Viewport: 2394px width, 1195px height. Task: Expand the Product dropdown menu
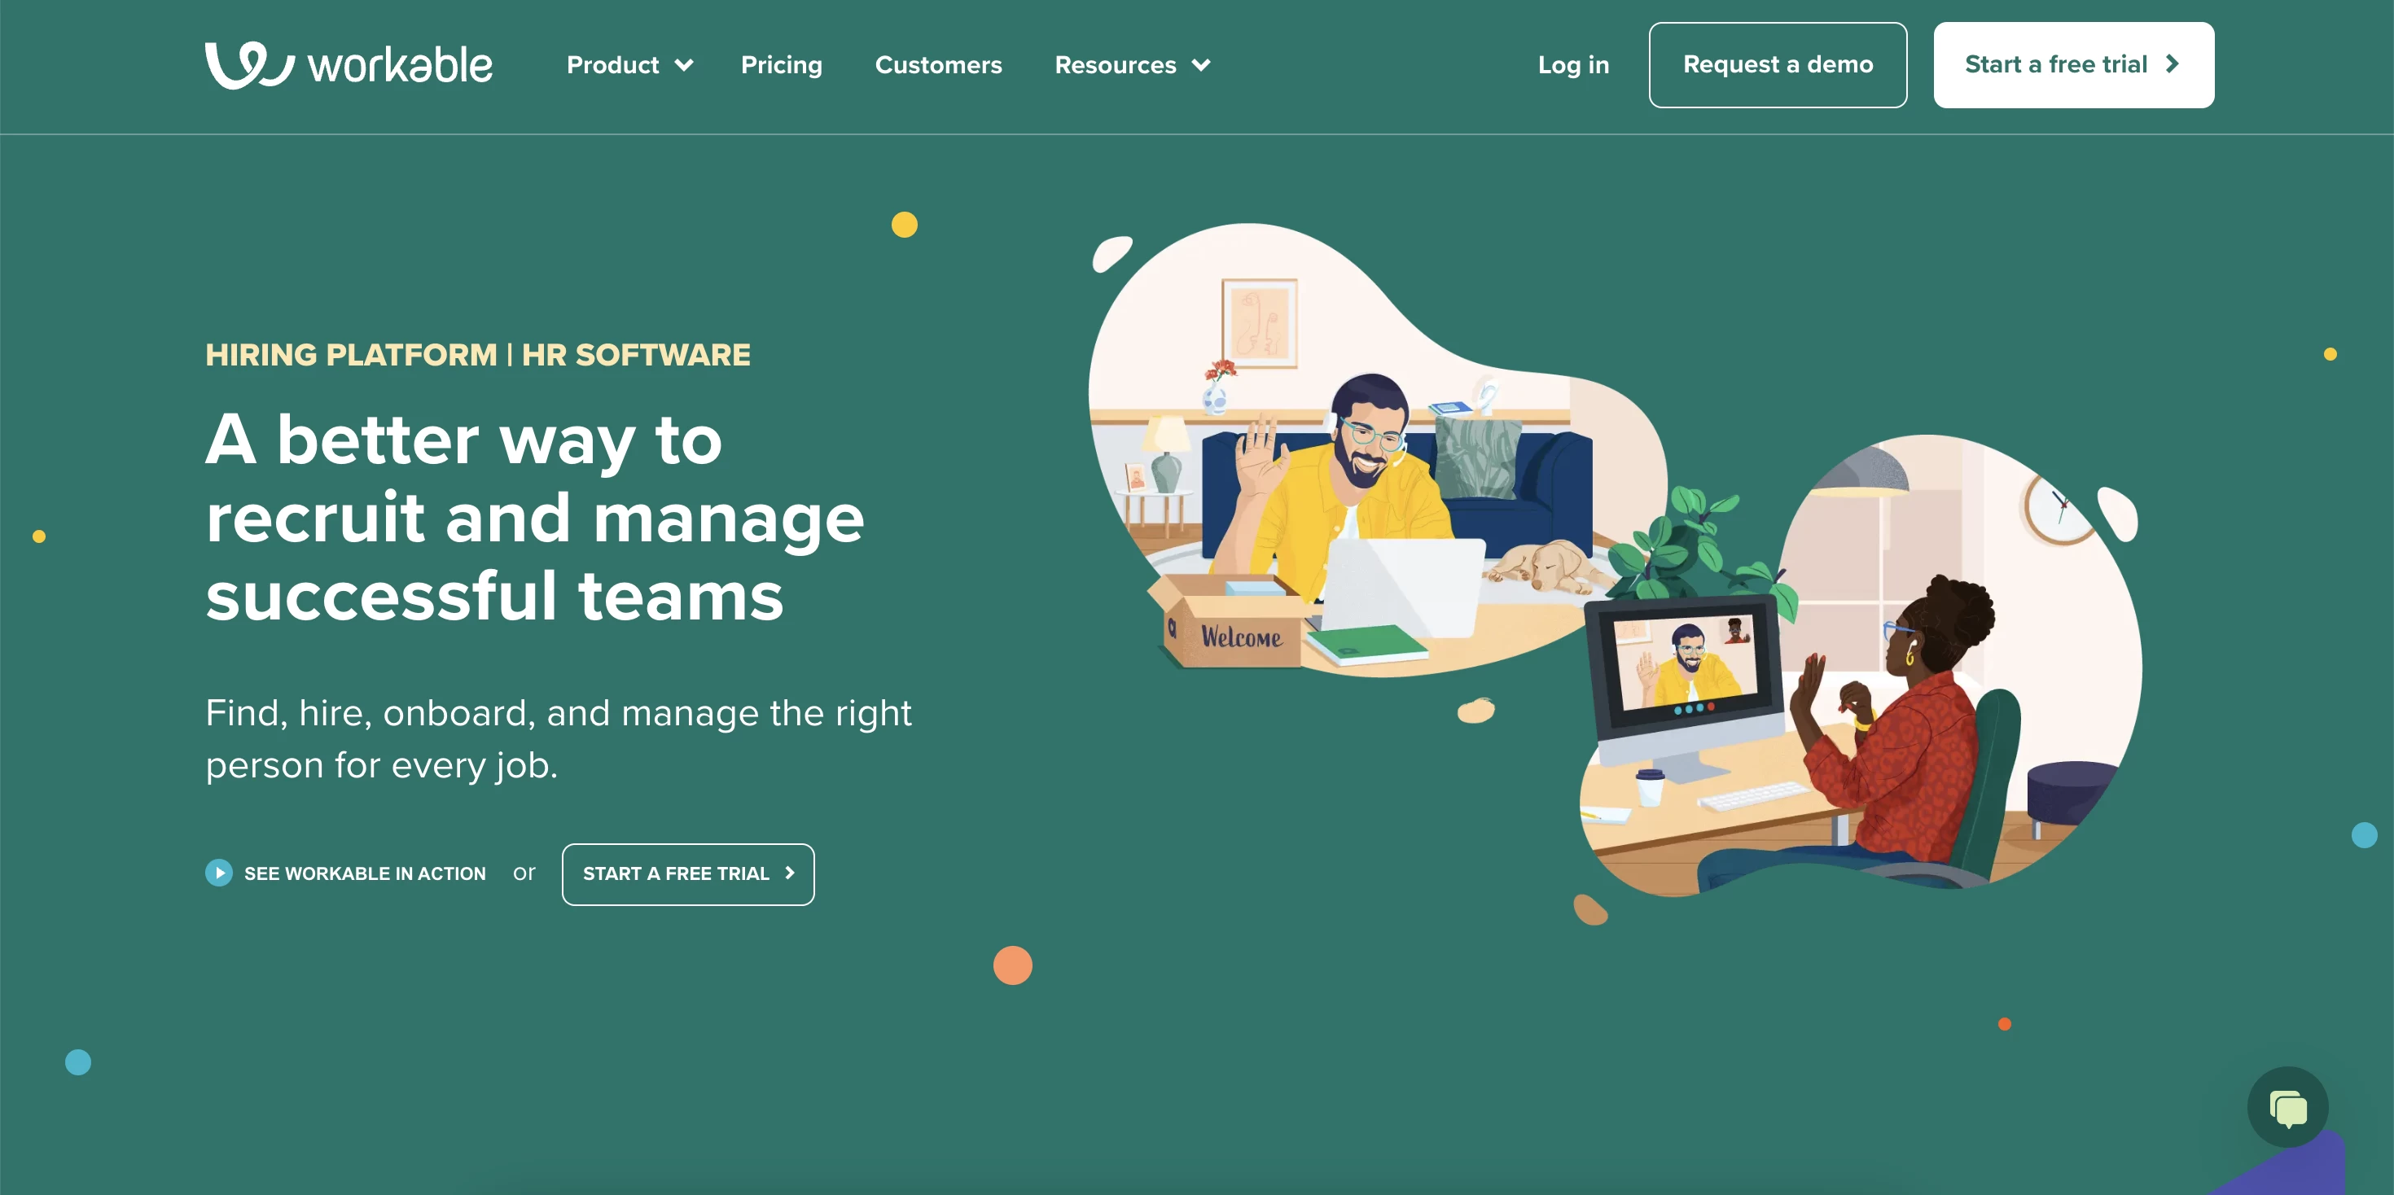point(625,64)
